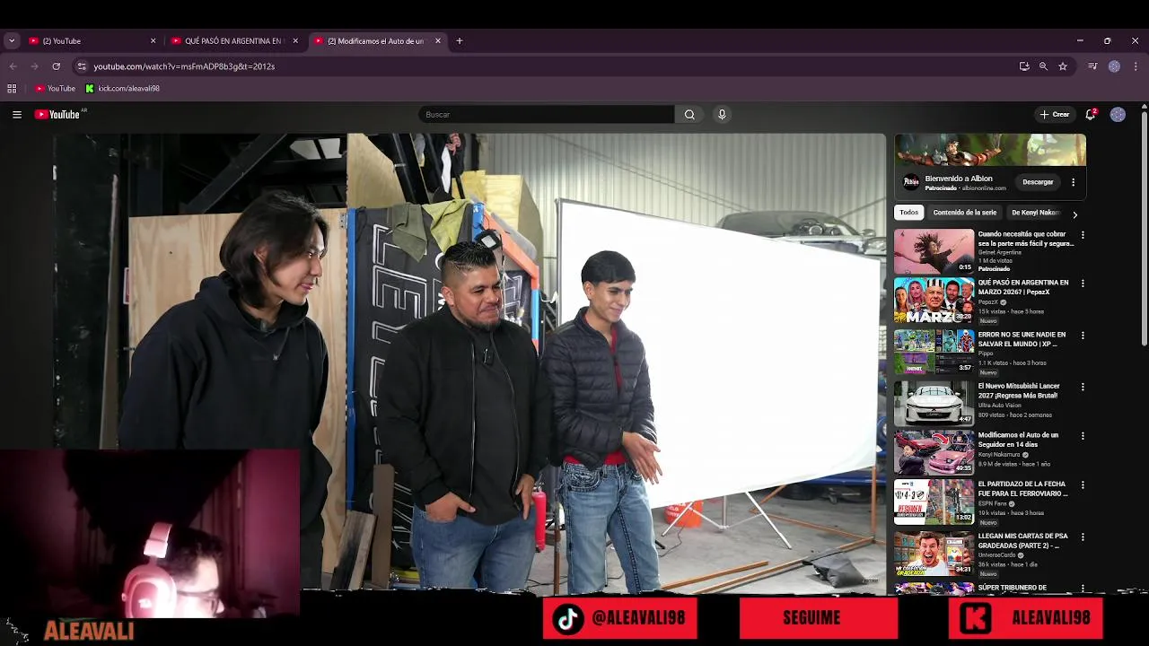Open the apps grid in bookmarks bar

coord(12,89)
